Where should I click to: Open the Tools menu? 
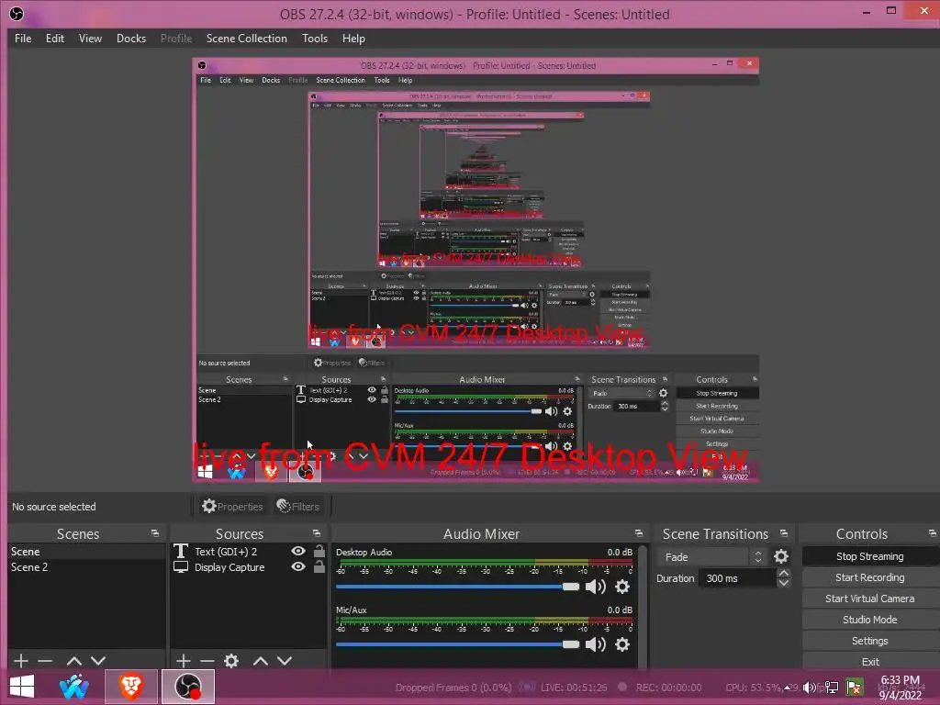tap(315, 39)
